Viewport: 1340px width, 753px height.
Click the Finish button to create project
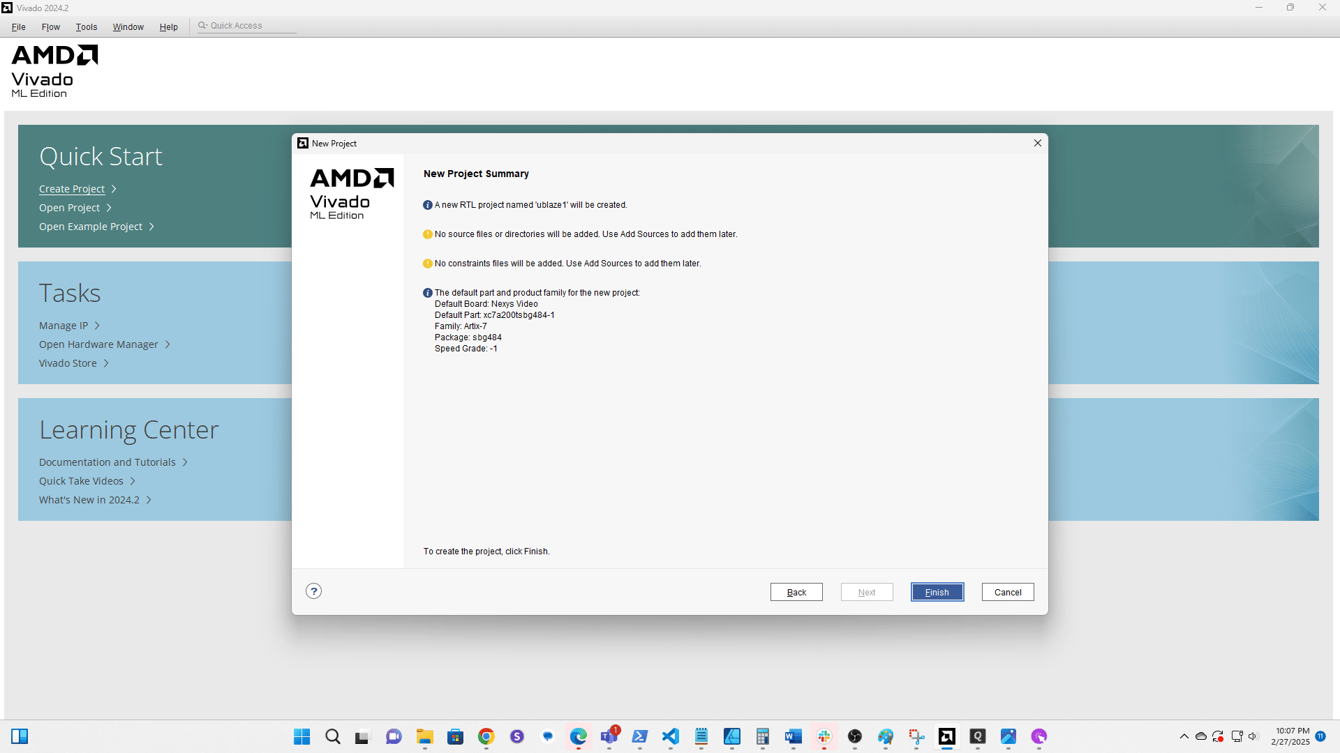[x=937, y=592]
